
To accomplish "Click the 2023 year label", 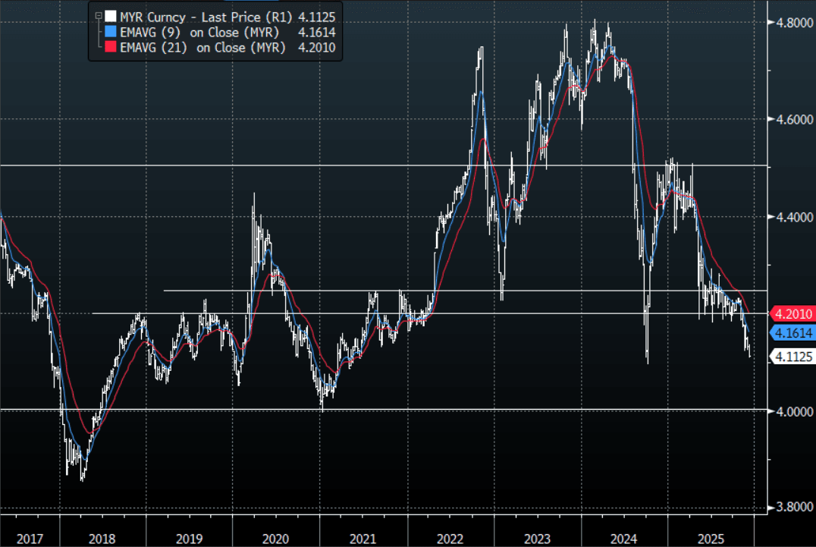I will tap(537, 539).
